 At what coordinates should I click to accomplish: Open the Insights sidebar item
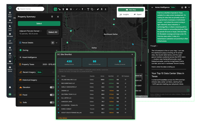pyautogui.click(x=10, y=42)
